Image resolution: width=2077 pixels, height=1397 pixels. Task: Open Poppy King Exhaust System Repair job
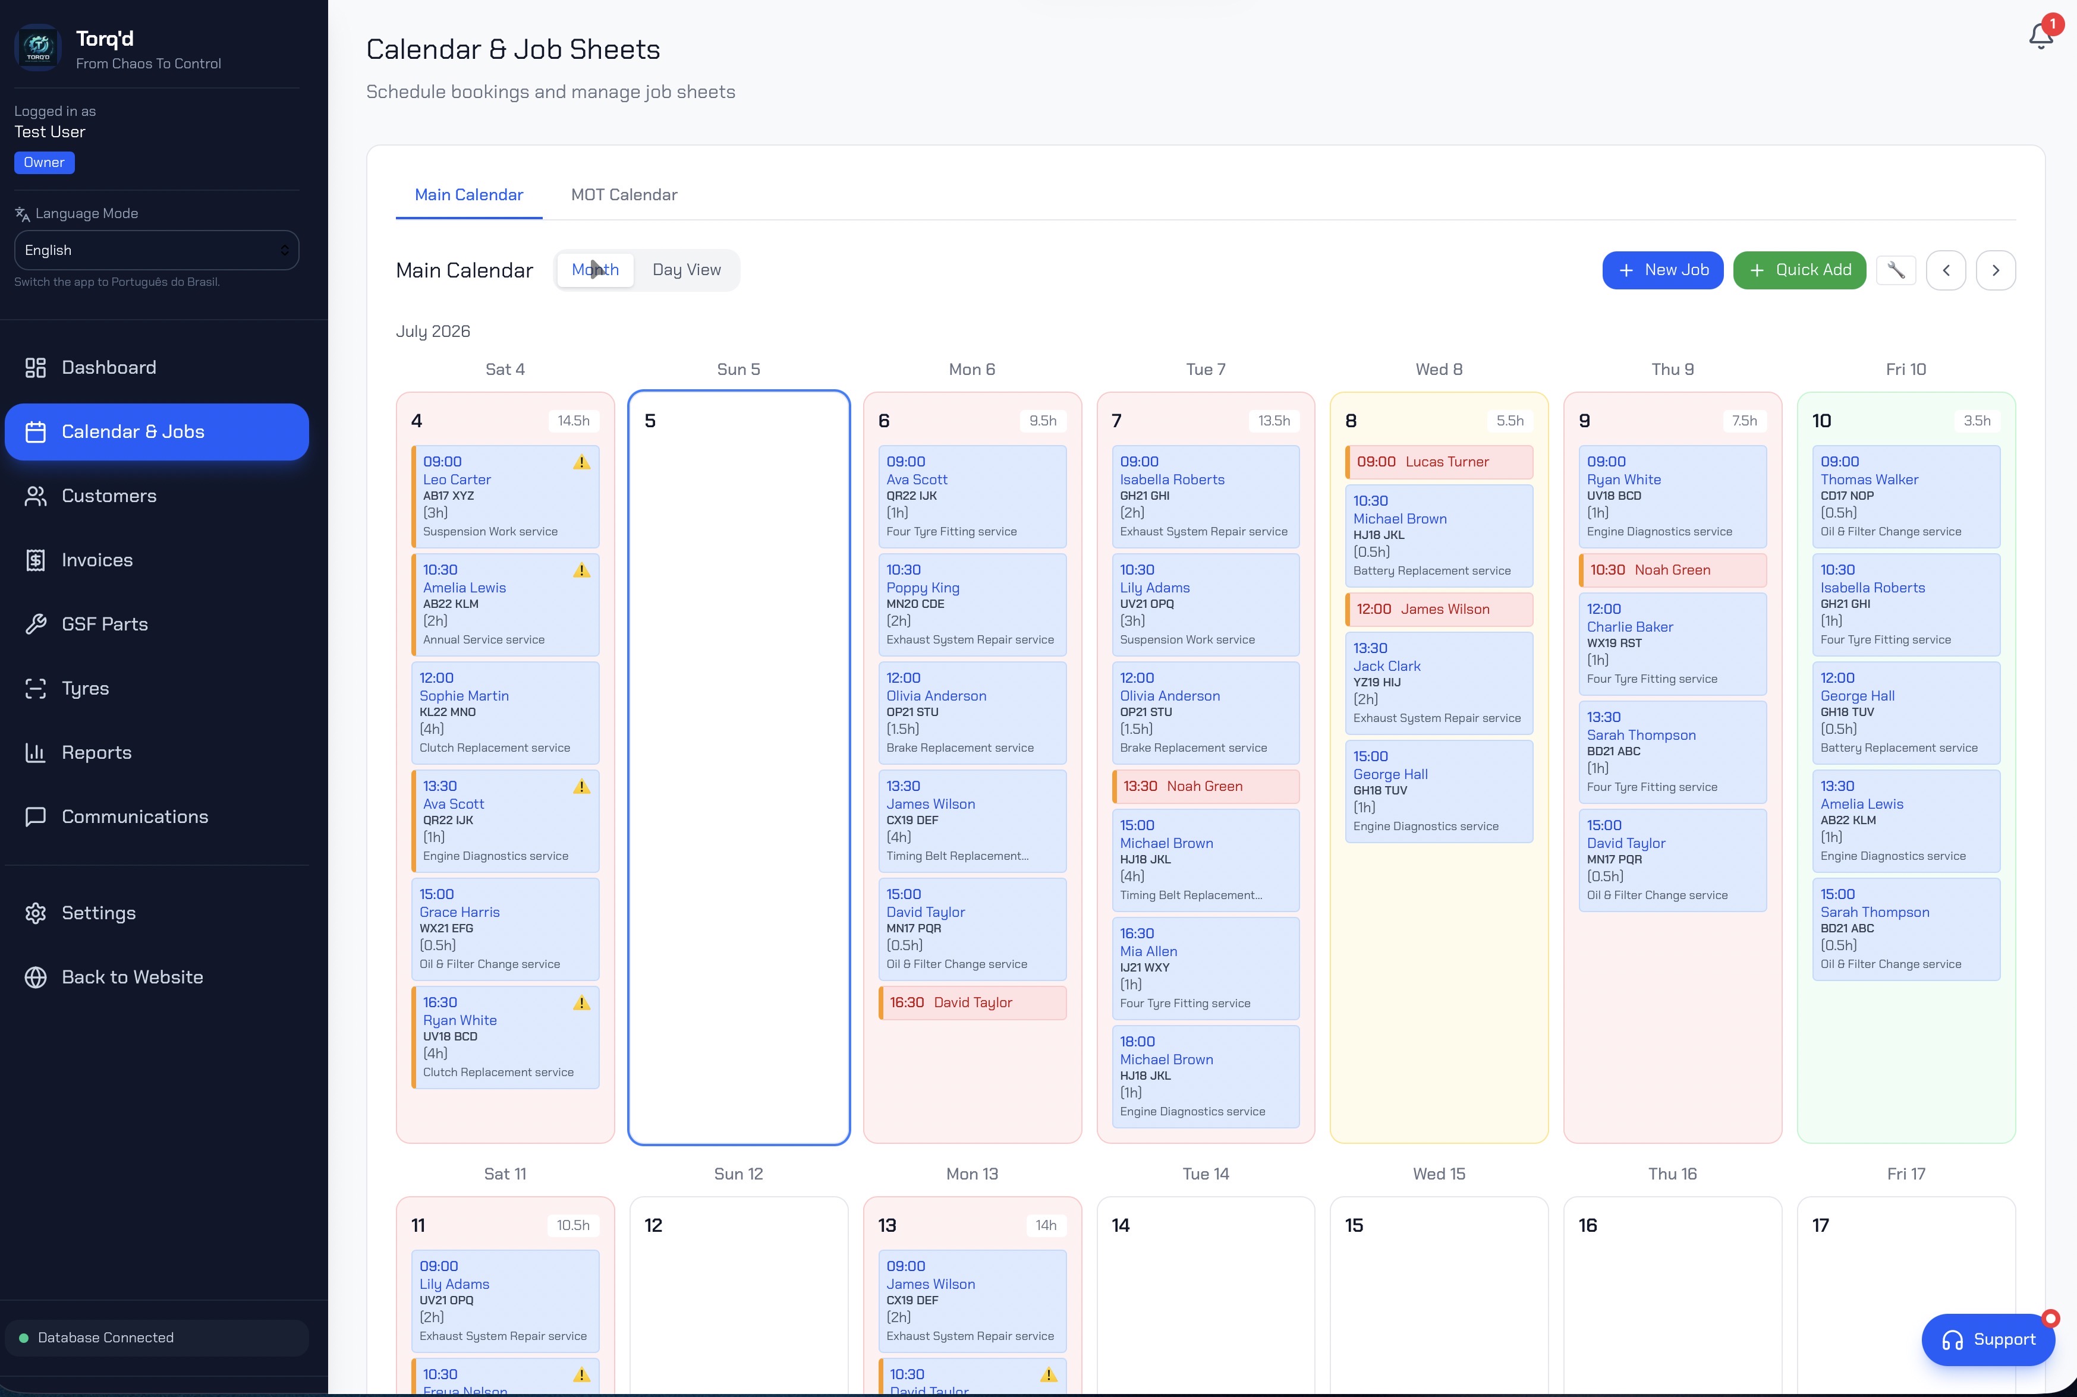[972, 605]
